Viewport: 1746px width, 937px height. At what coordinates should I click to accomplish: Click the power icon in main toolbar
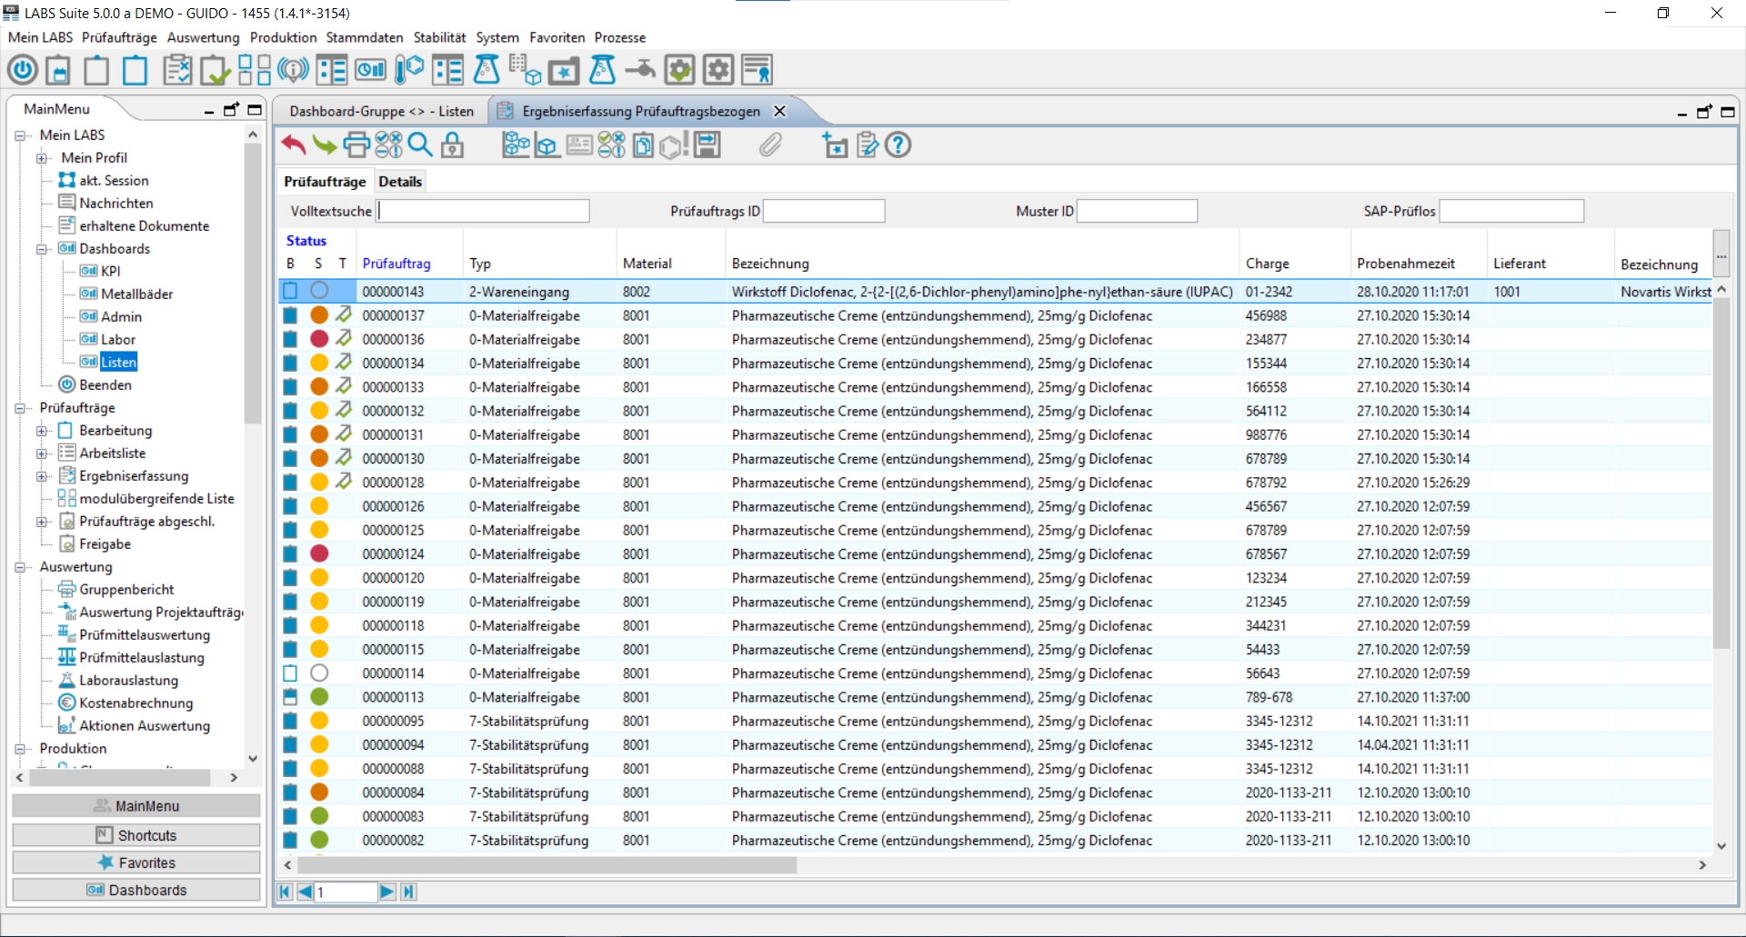(23, 70)
